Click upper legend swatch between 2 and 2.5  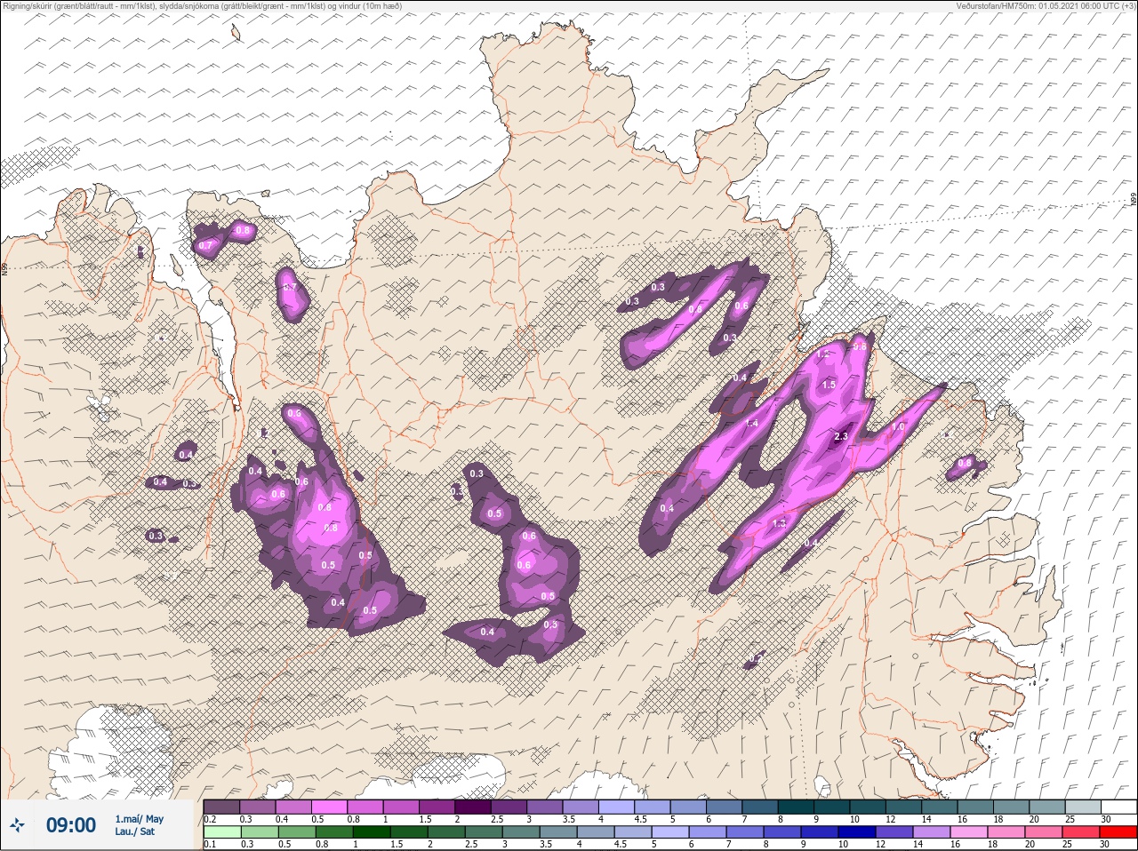[475, 806]
